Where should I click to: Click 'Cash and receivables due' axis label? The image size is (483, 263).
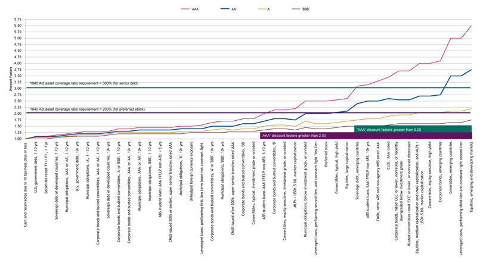coord(25,184)
